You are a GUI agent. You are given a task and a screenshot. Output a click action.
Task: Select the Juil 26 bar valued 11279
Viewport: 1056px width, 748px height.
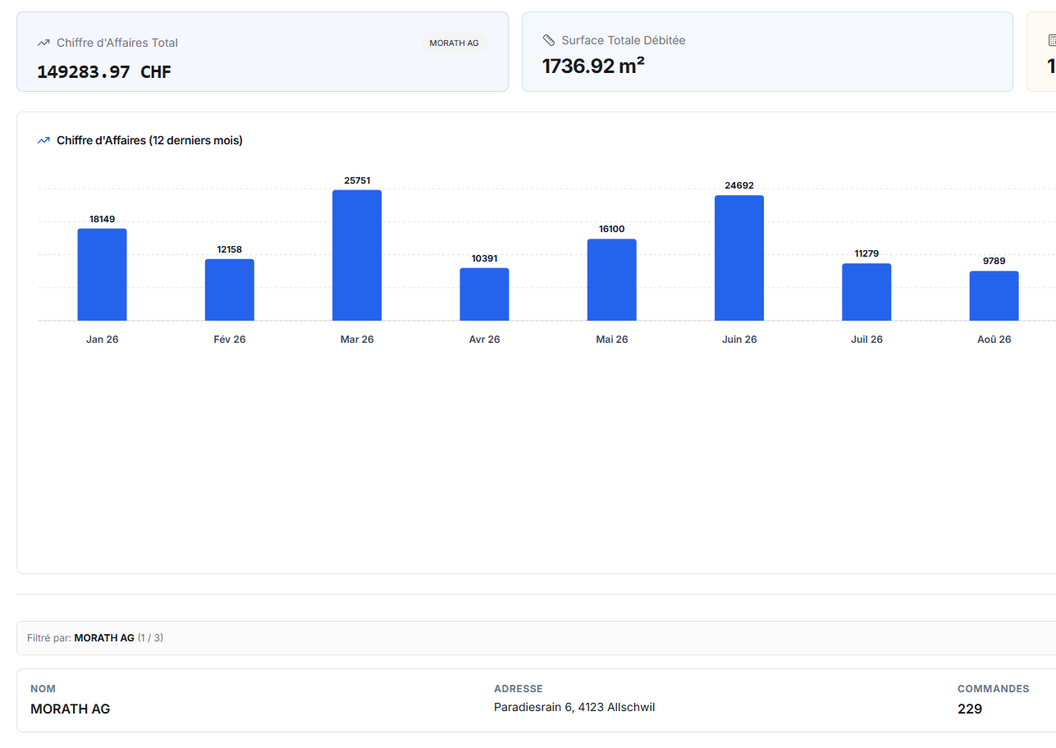point(866,292)
